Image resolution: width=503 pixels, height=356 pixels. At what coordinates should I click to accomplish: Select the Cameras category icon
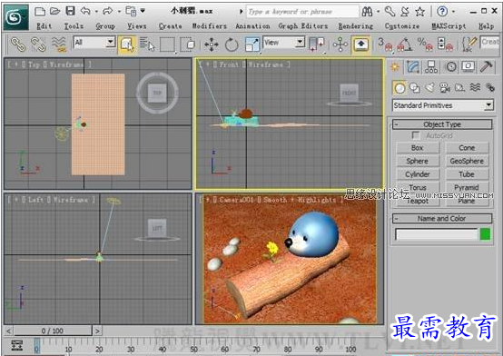point(445,87)
